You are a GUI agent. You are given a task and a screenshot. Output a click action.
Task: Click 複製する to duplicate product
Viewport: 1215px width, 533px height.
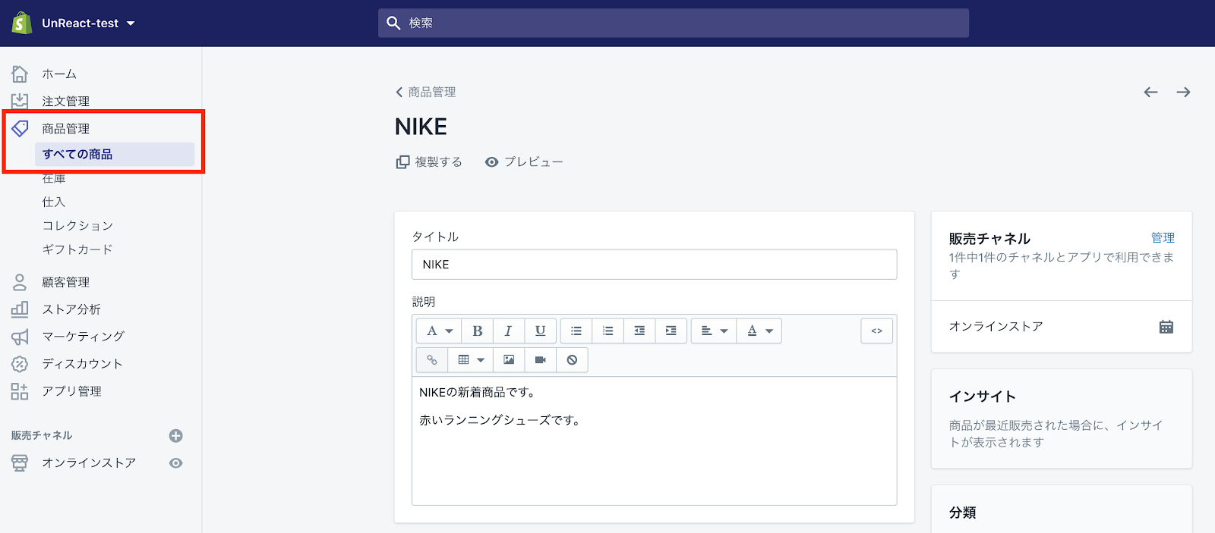(429, 161)
